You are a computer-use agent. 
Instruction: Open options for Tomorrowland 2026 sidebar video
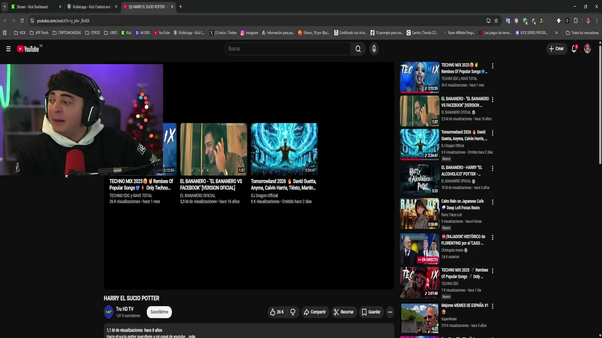coord(492,133)
